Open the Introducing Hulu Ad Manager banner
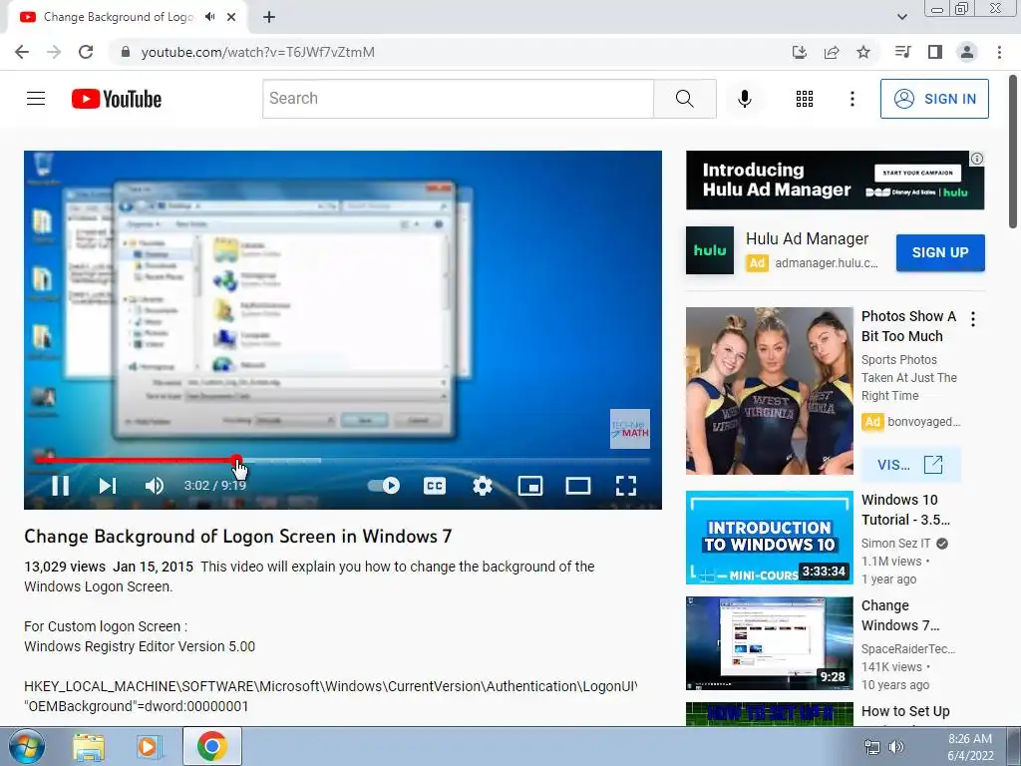The height and width of the screenshot is (766, 1021). click(835, 181)
